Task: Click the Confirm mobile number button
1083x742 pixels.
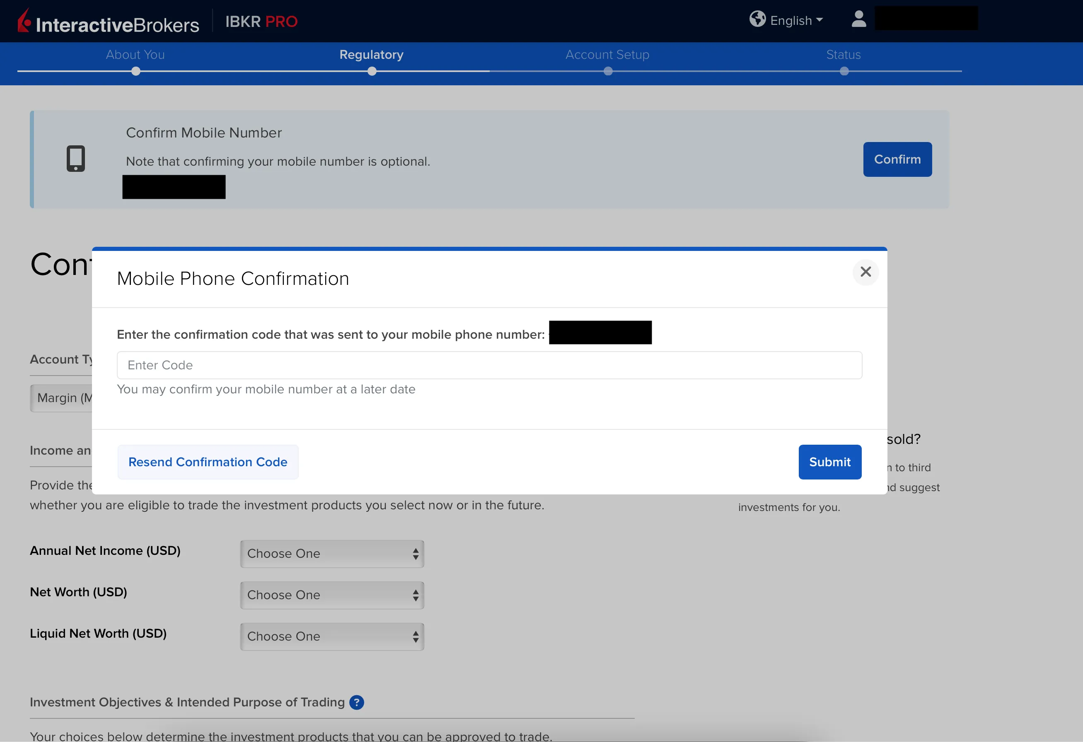Action: click(x=897, y=159)
